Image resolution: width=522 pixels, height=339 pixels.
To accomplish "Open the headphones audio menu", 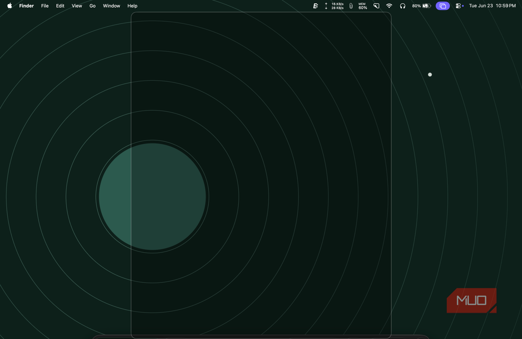I will pyautogui.click(x=403, y=6).
